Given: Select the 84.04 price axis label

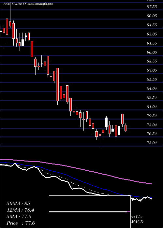Looking at the screenshot, I should (152, 89).
